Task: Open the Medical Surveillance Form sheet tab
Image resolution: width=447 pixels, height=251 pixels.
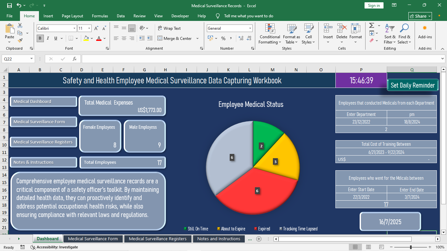Action: (x=93, y=239)
